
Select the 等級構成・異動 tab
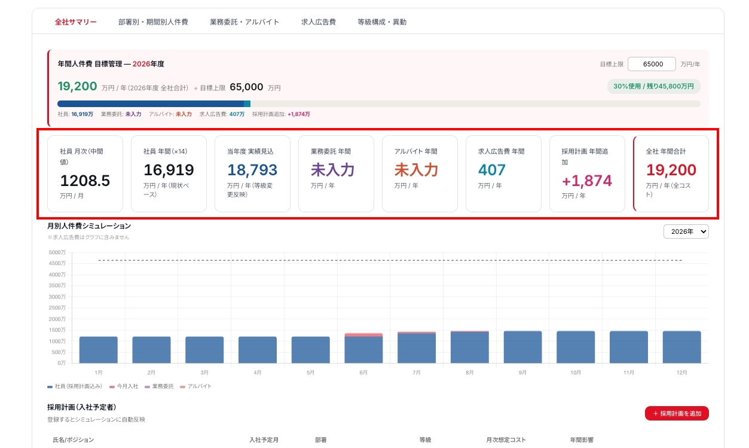point(382,22)
